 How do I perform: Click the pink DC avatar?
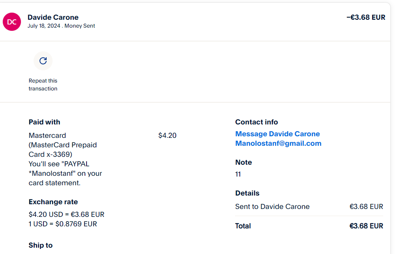12,22
